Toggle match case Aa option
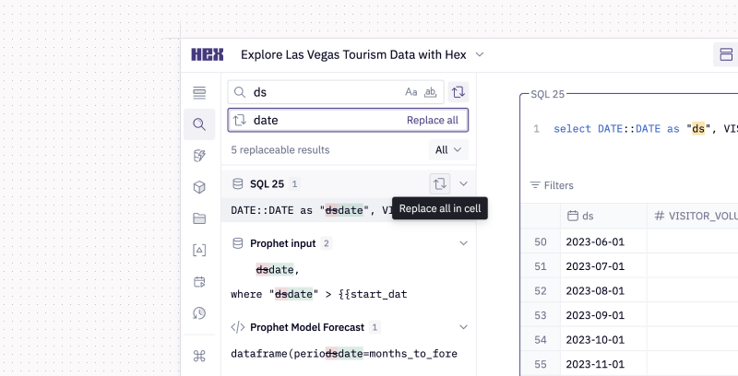The width and height of the screenshot is (738, 376). point(411,92)
